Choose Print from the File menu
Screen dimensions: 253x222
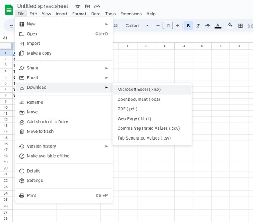tap(64, 195)
